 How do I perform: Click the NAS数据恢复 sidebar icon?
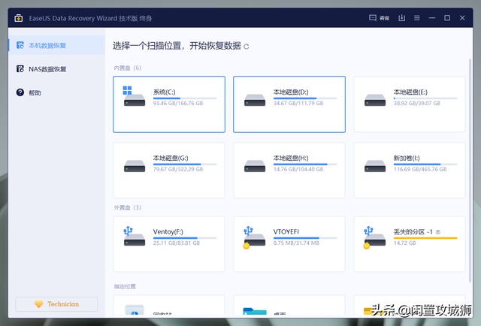(x=20, y=68)
